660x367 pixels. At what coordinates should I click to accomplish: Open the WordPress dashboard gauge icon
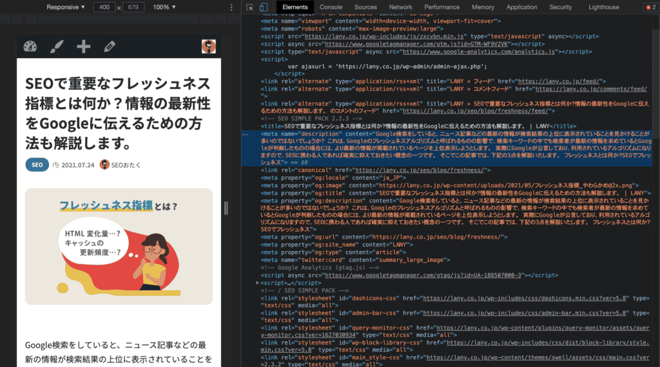(x=30, y=46)
